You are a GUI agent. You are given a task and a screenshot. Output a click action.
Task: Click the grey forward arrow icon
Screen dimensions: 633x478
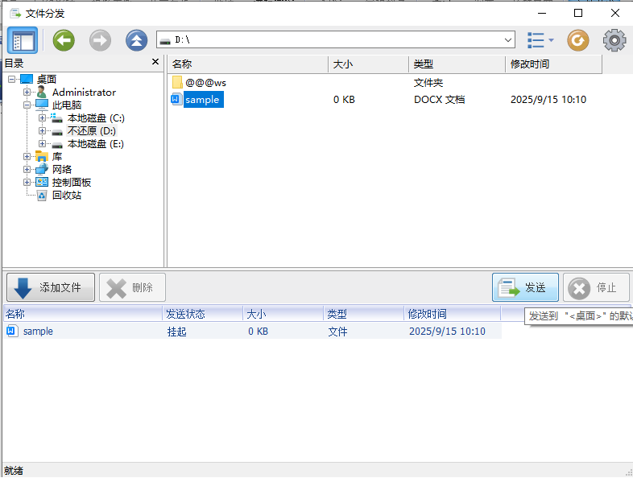[100, 40]
